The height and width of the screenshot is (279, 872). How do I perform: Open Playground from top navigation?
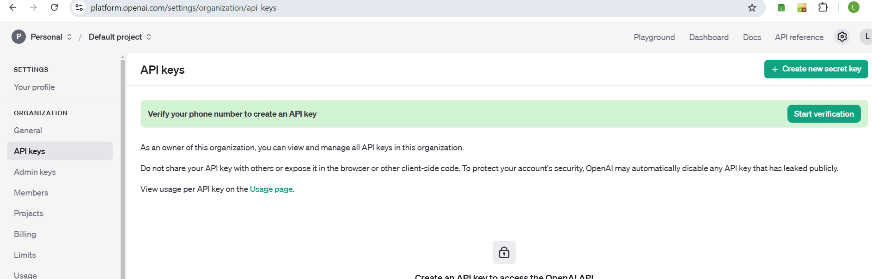(x=654, y=37)
